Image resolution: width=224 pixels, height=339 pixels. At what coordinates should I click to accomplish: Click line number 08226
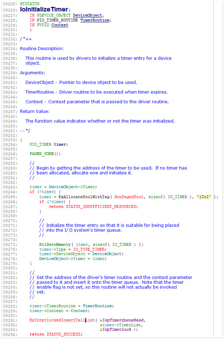[x=11, y=10]
